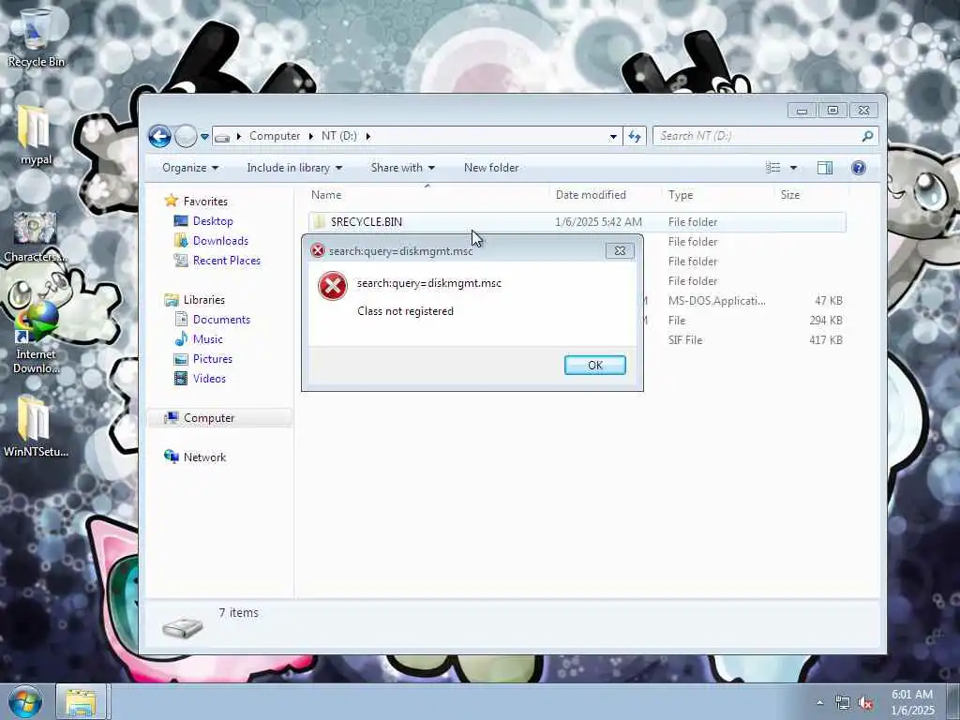Minimize the NT (D:) Explorer window

[802, 111]
